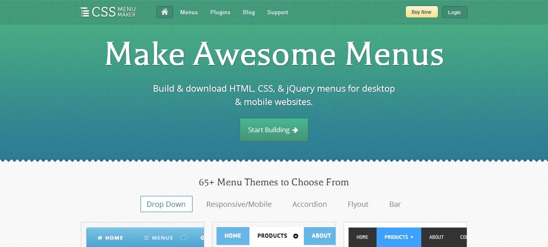
Task: Open the Menus navigation item
Action: click(189, 12)
